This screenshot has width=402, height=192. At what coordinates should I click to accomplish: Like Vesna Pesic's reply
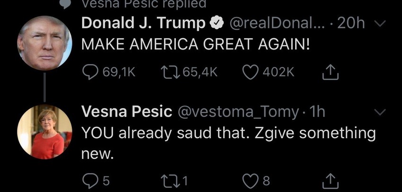[x=250, y=180]
